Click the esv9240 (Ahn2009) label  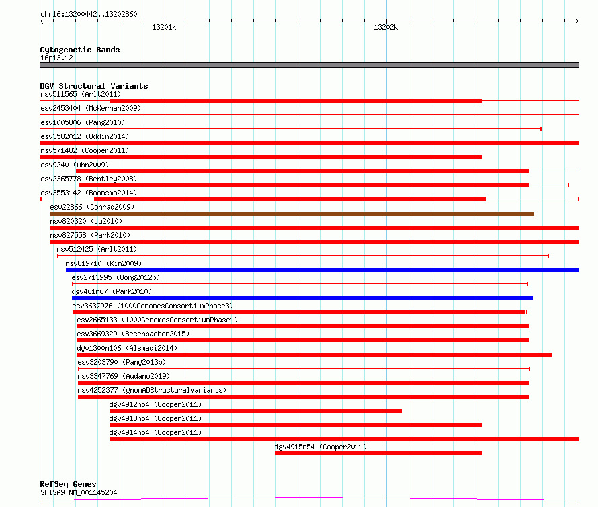click(75, 165)
